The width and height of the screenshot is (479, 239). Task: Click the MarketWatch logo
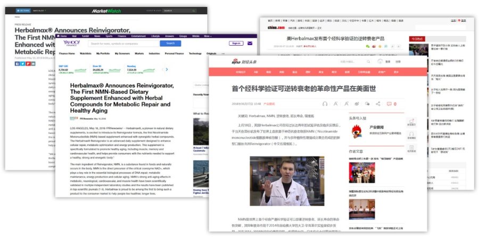click(106, 11)
